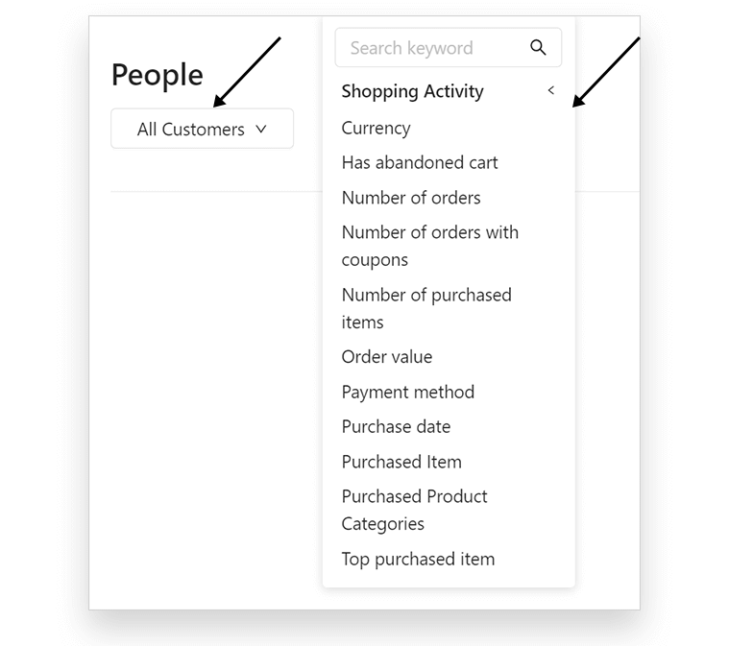
Task: Open the All Customers dropdown
Action: click(203, 129)
